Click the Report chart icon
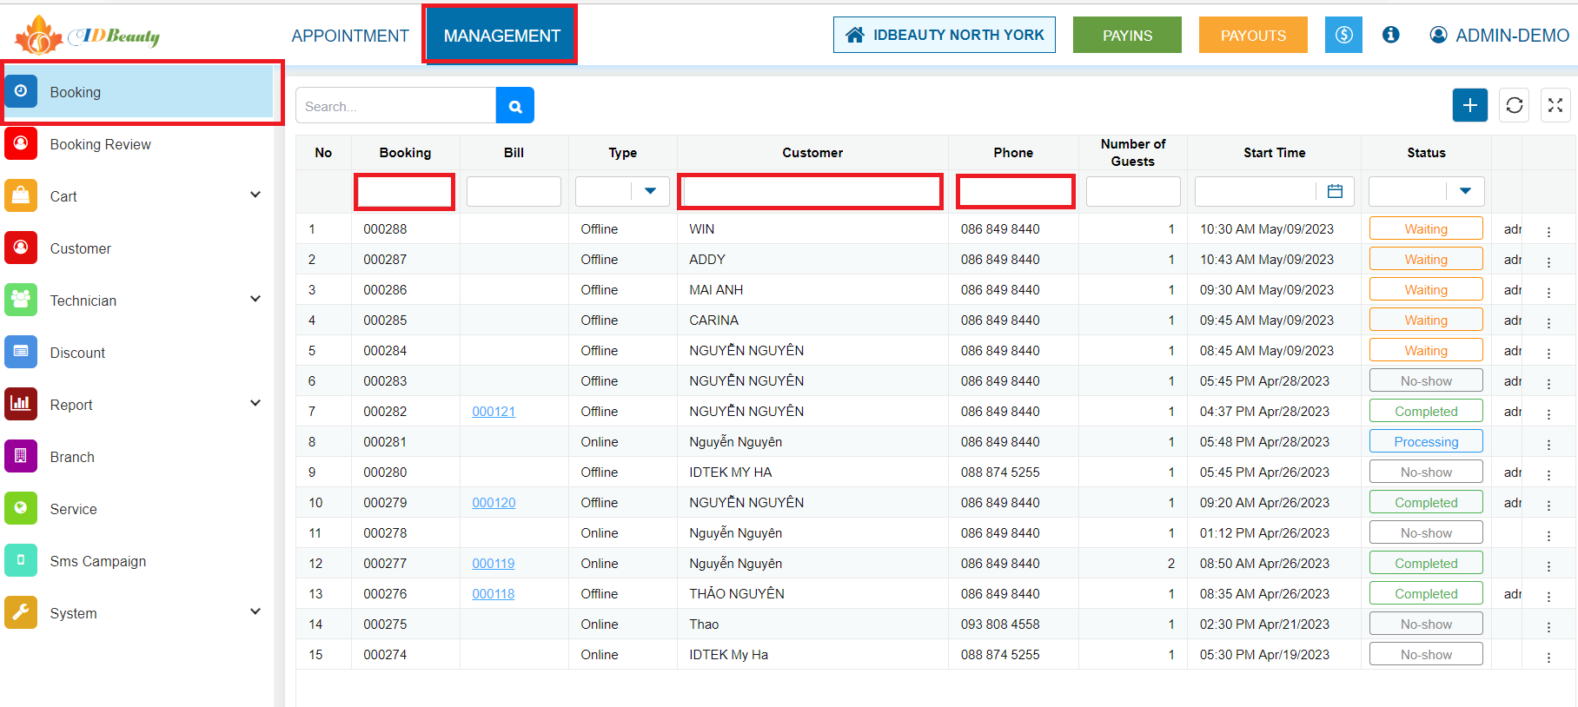 [21, 404]
